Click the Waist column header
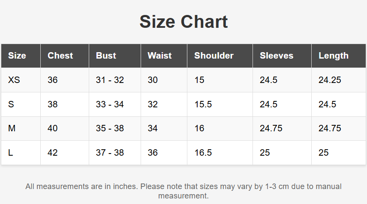 tap(159, 56)
